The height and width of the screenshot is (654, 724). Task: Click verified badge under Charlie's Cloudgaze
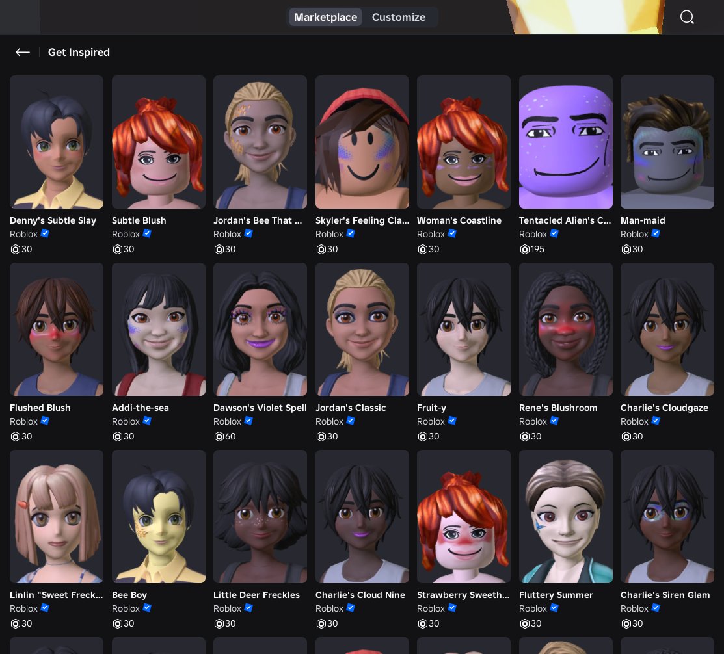656,421
